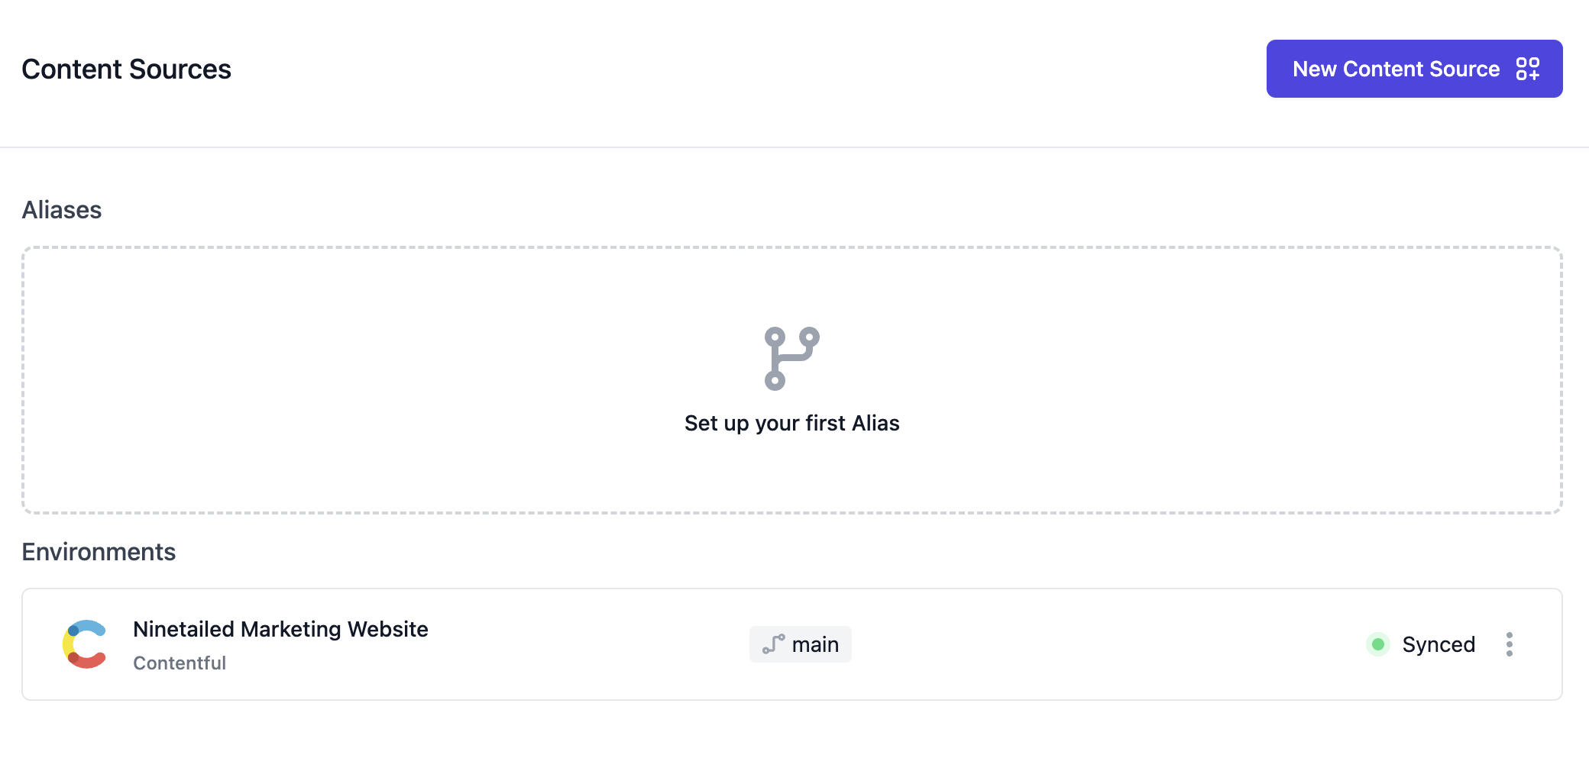Viewport: 1589px width, 771px height.
Task: Click the "Environments" section heading
Action: 99,552
